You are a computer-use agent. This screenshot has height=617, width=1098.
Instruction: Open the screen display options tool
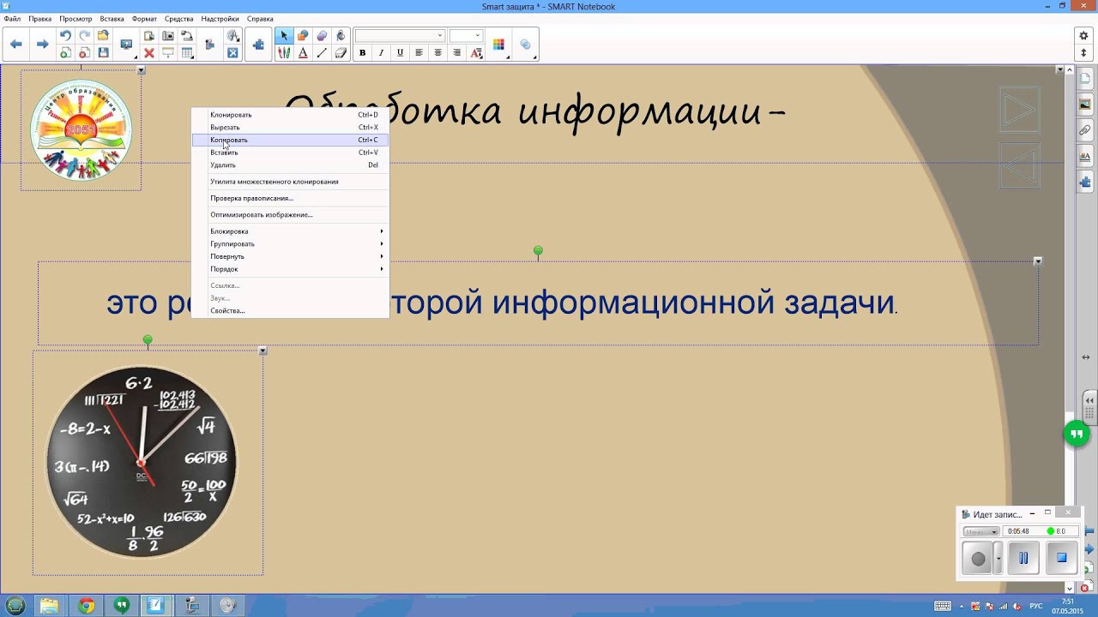[128, 45]
